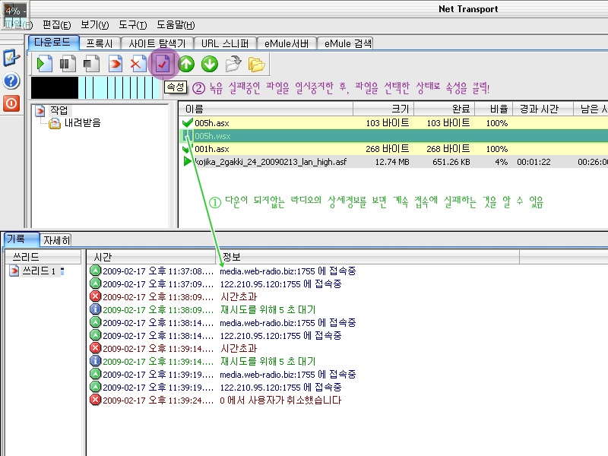608x456 pixels.
Task: Open the 보기(V) menu
Action: pos(94,25)
